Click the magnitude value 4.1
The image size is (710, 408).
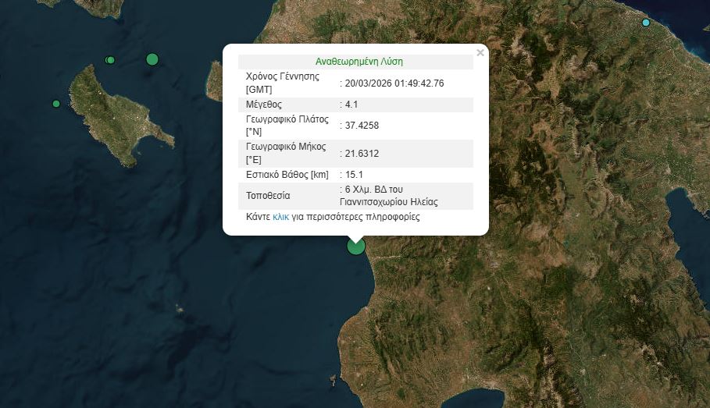tap(352, 104)
